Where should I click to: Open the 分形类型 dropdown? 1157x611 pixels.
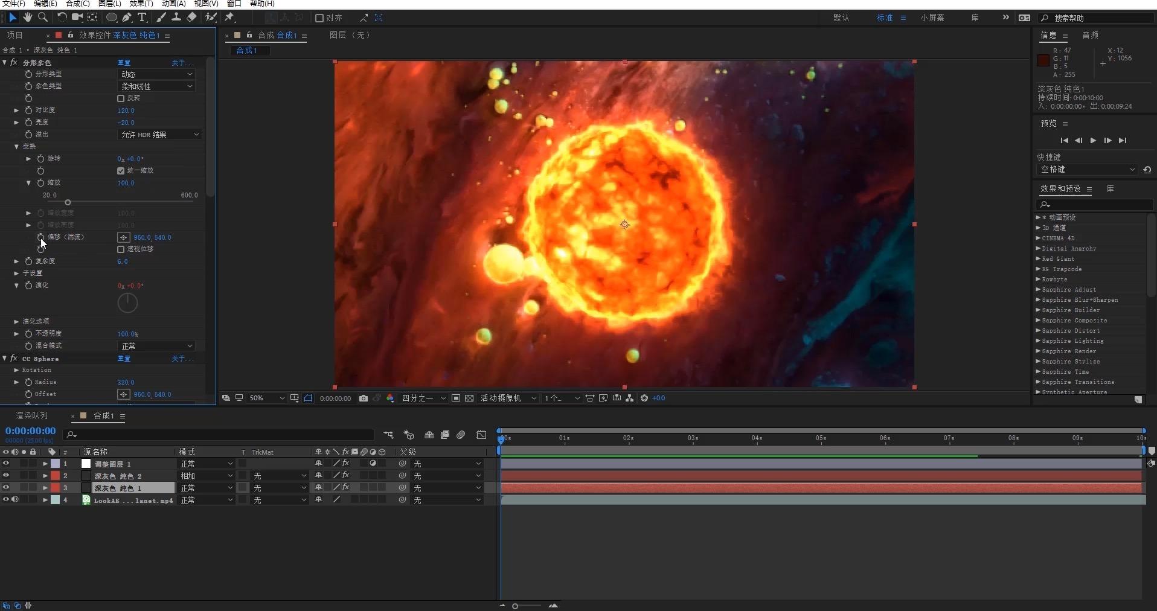click(x=156, y=74)
